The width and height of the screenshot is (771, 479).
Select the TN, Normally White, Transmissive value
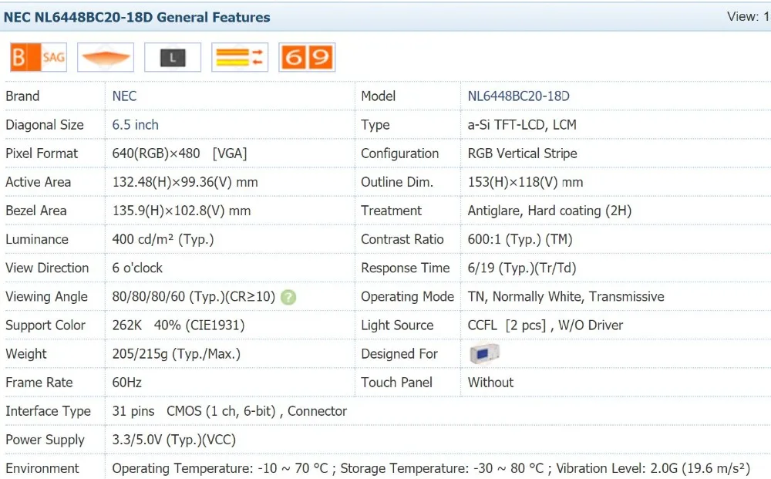pyautogui.click(x=565, y=296)
